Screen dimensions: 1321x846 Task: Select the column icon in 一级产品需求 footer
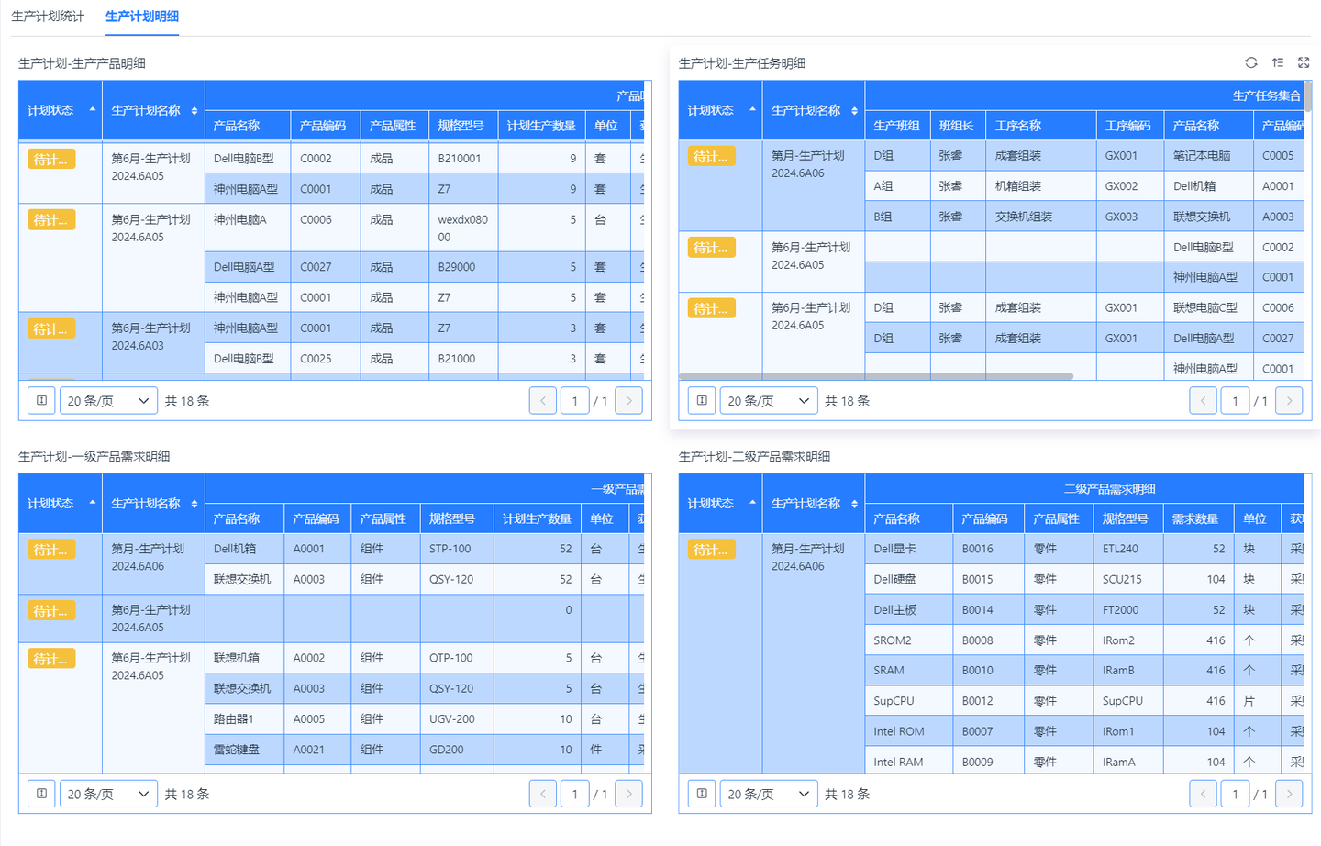[x=41, y=793]
